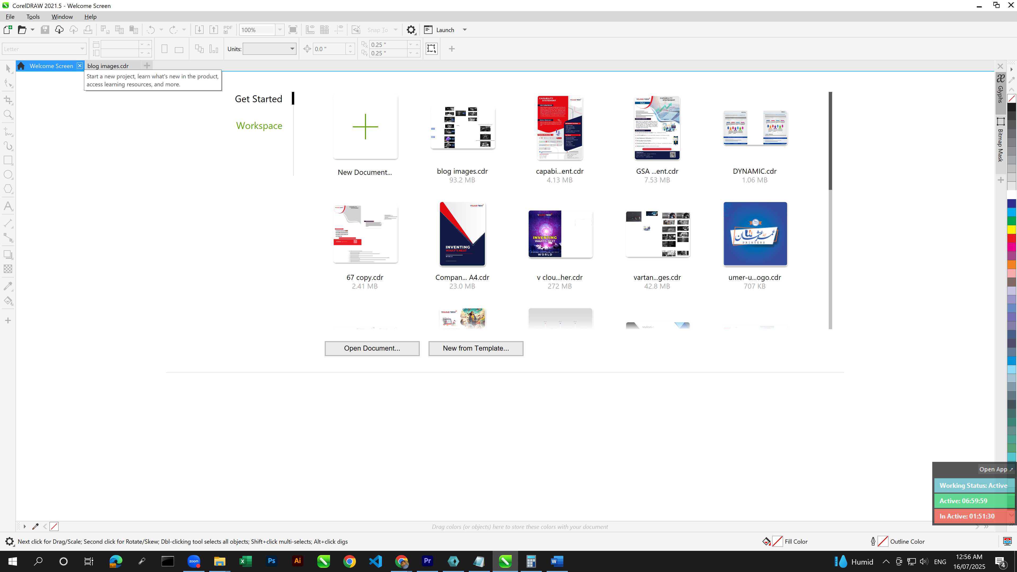Open the umer-u...ogo.cdr thumbnail

coord(755,234)
